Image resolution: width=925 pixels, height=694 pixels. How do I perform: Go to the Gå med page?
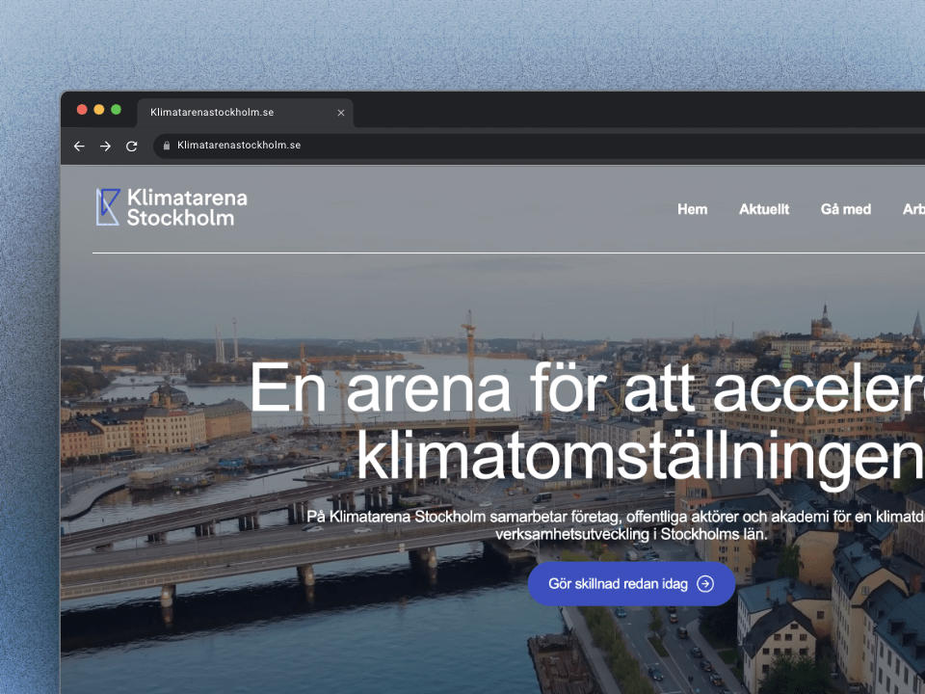tap(845, 209)
